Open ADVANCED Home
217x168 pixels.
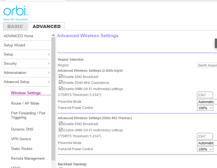click(18, 36)
